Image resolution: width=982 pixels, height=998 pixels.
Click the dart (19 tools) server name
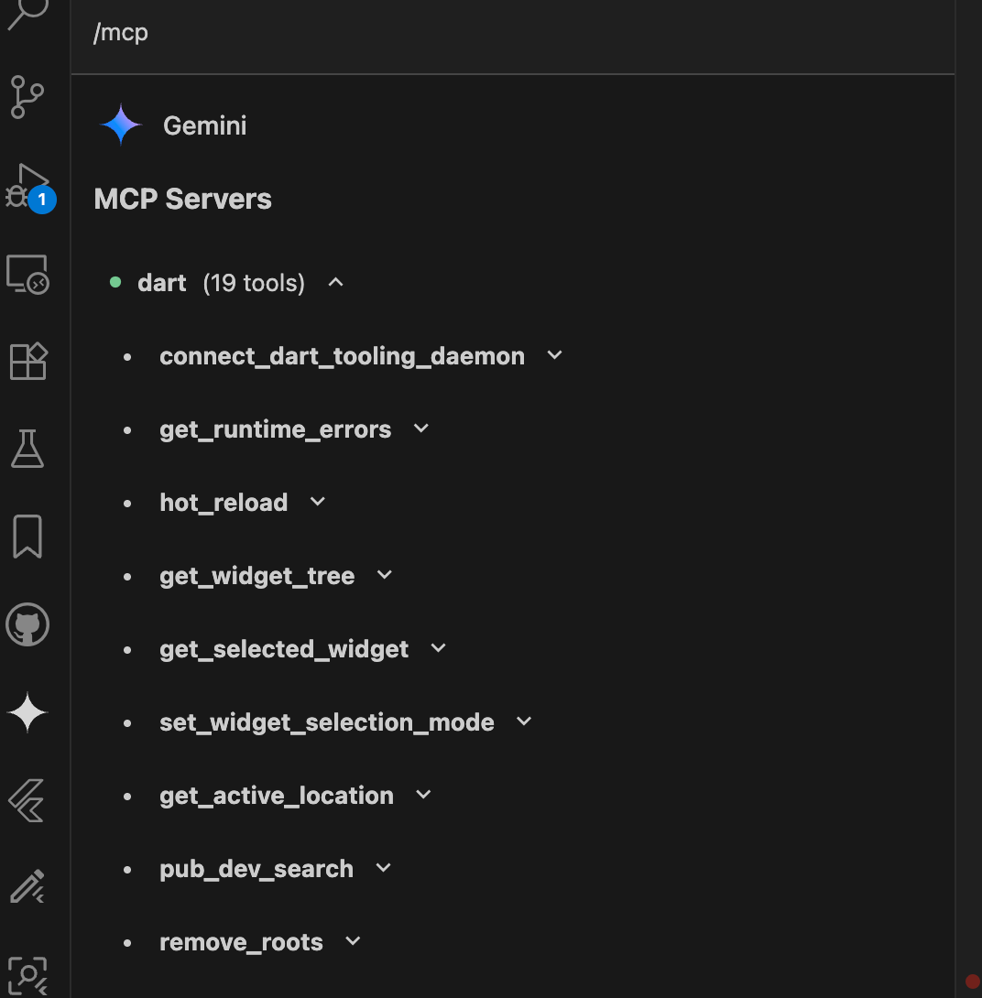[161, 282]
